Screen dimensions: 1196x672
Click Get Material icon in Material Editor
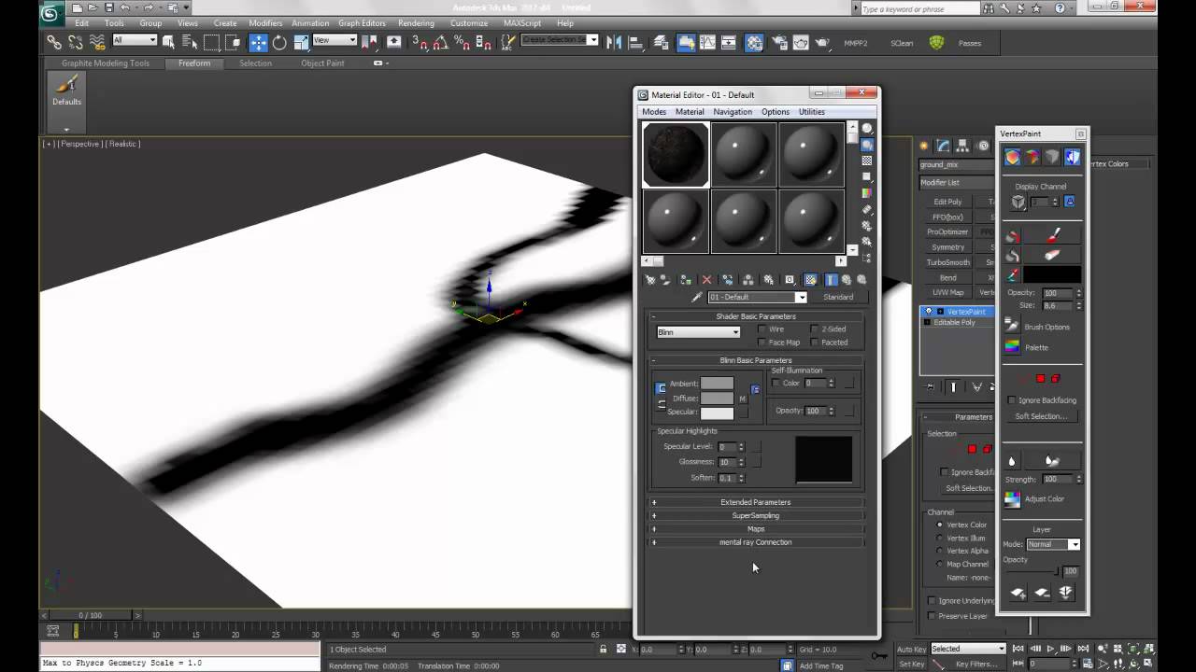[x=650, y=279]
